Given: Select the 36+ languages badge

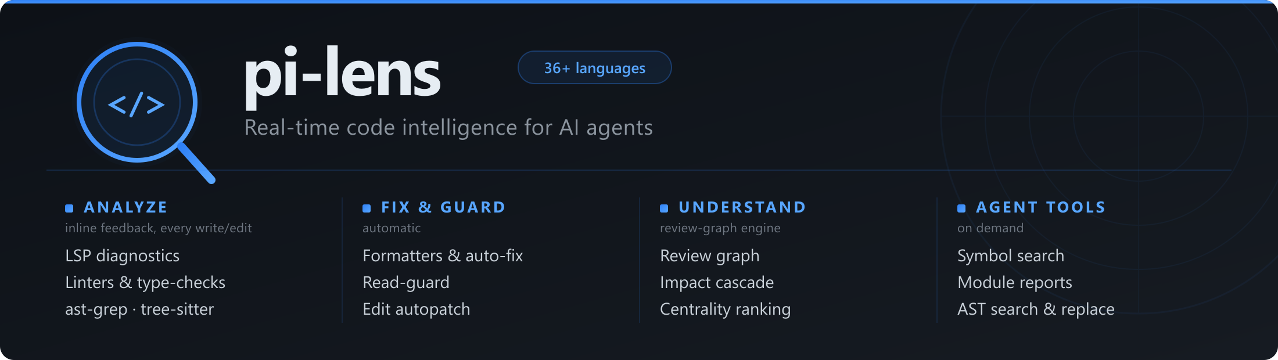Looking at the screenshot, I should pos(595,68).
